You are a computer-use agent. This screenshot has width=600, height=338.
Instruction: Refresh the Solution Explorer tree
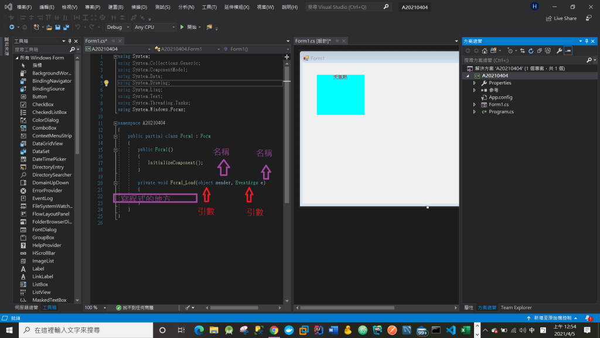click(x=531, y=50)
